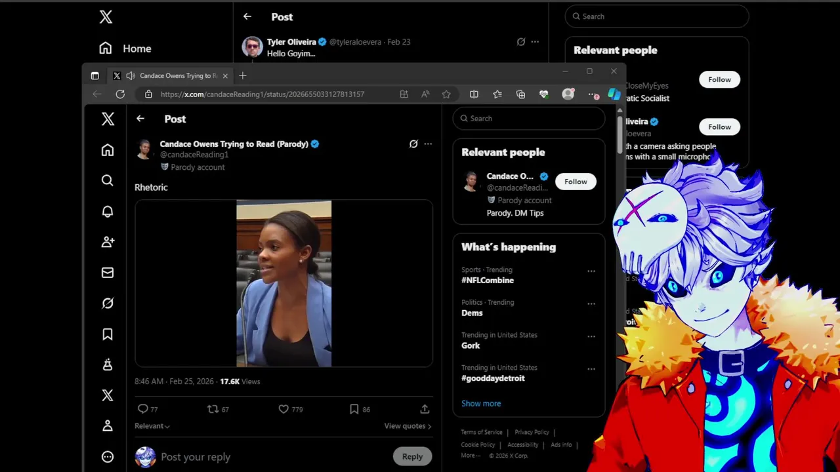Open Explore search in sidebar

(x=108, y=180)
